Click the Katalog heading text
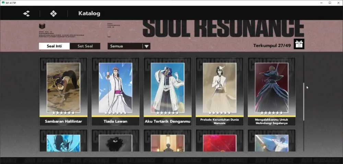343x164 pixels. (x=89, y=14)
